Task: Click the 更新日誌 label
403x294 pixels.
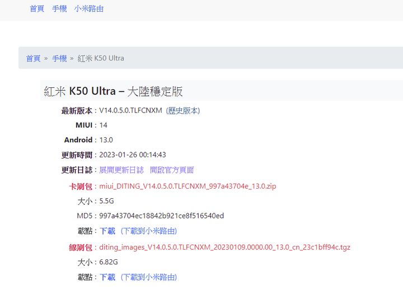Action: (77, 170)
